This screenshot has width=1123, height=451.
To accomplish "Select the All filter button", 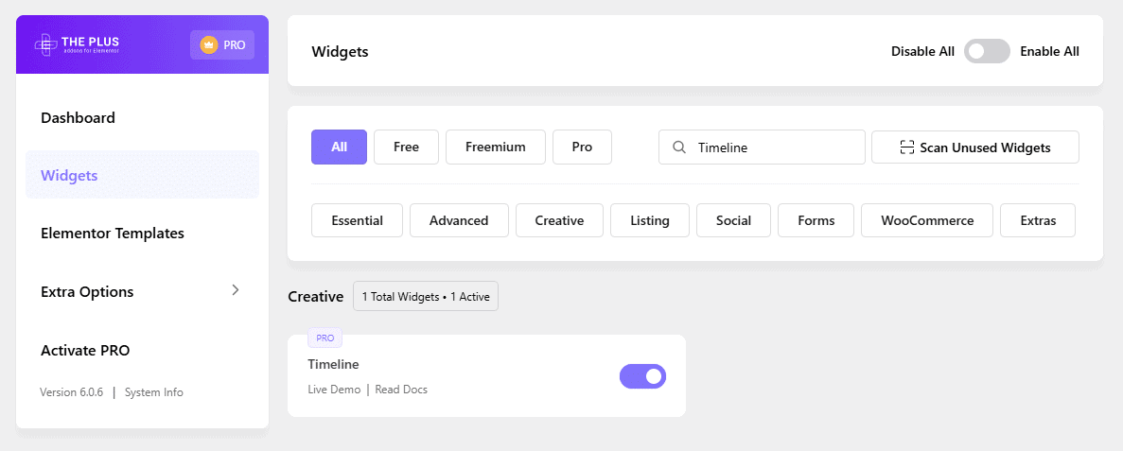I will (339, 147).
